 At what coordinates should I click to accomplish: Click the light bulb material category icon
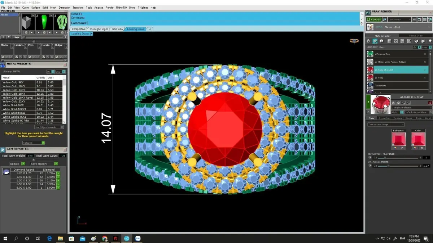[x=430, y=41]
